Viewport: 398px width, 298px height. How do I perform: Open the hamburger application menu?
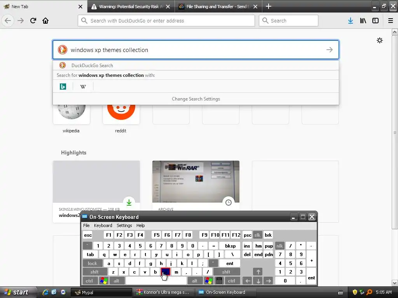[391, 21]
